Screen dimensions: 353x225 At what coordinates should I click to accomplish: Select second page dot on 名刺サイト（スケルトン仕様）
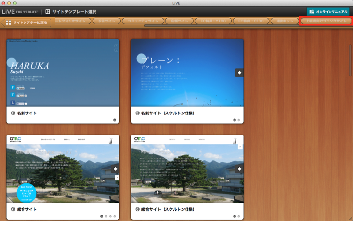239,120
